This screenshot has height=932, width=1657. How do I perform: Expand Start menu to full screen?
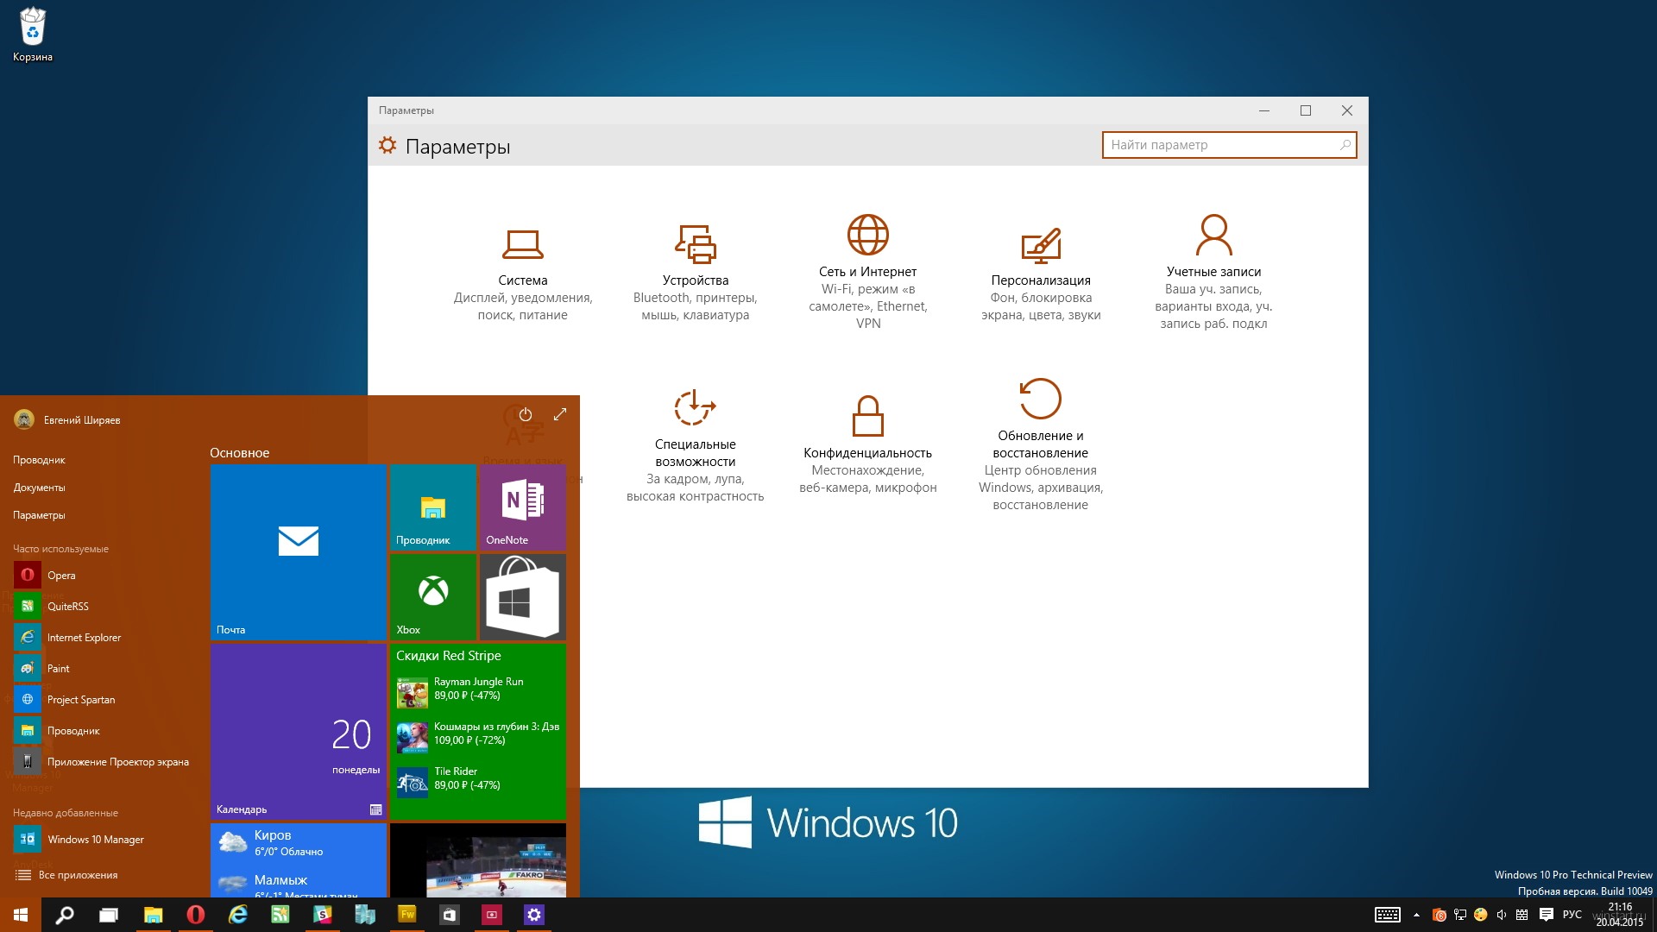[559, 414]
